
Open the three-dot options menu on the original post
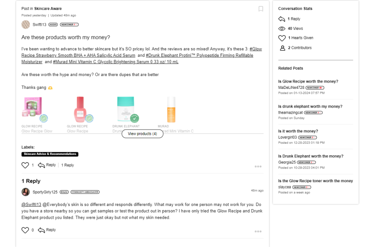click(258, 166)
